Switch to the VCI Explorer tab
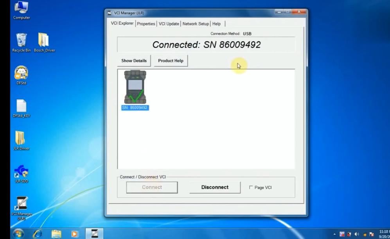This screenshot has height=239, width=390. (122, 23)
